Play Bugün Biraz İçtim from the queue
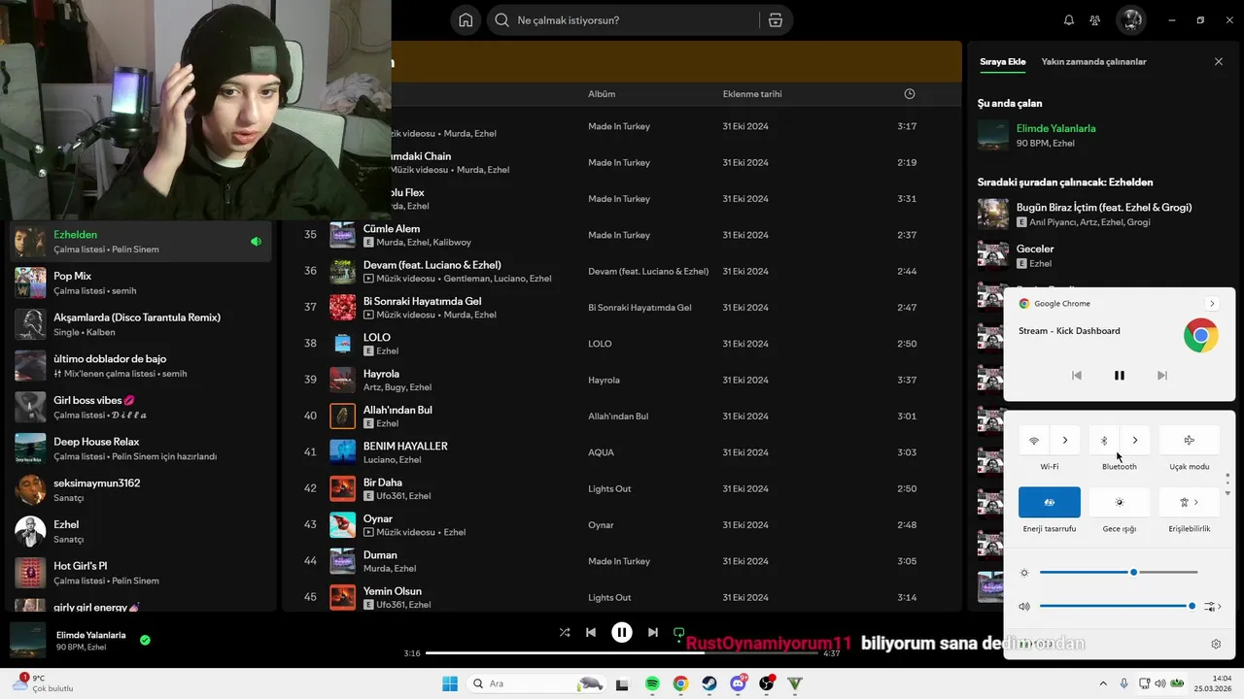Image resolution: width=1244 pixels, height=699 pixels. pos(993,214)
